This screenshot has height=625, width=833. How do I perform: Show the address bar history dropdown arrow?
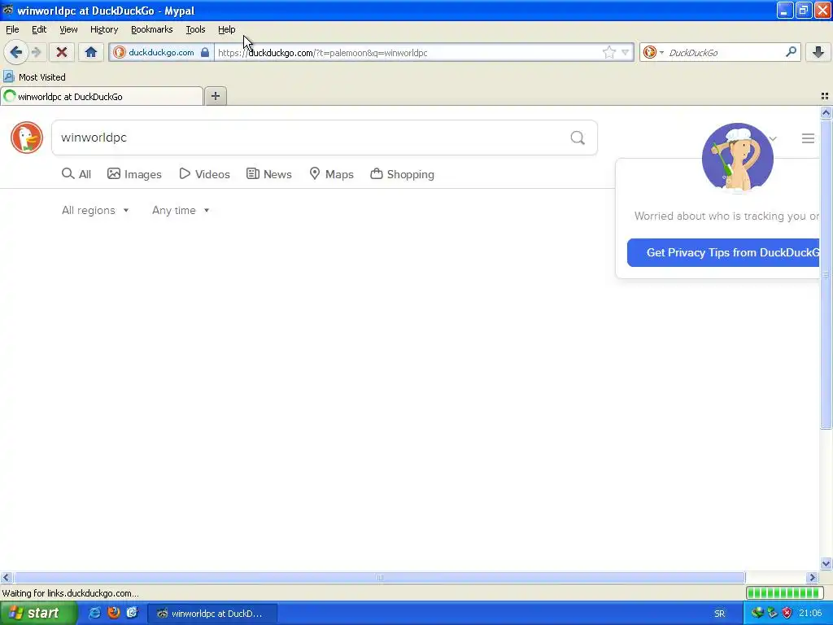tap(626, 52)
